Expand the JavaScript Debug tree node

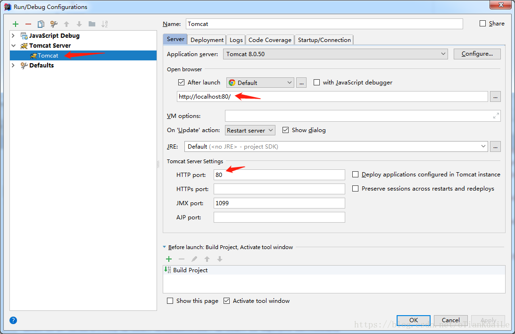14,35
